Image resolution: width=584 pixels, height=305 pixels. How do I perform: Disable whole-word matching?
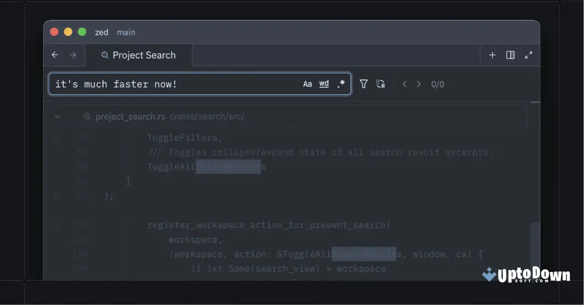[x=324, y=84]
